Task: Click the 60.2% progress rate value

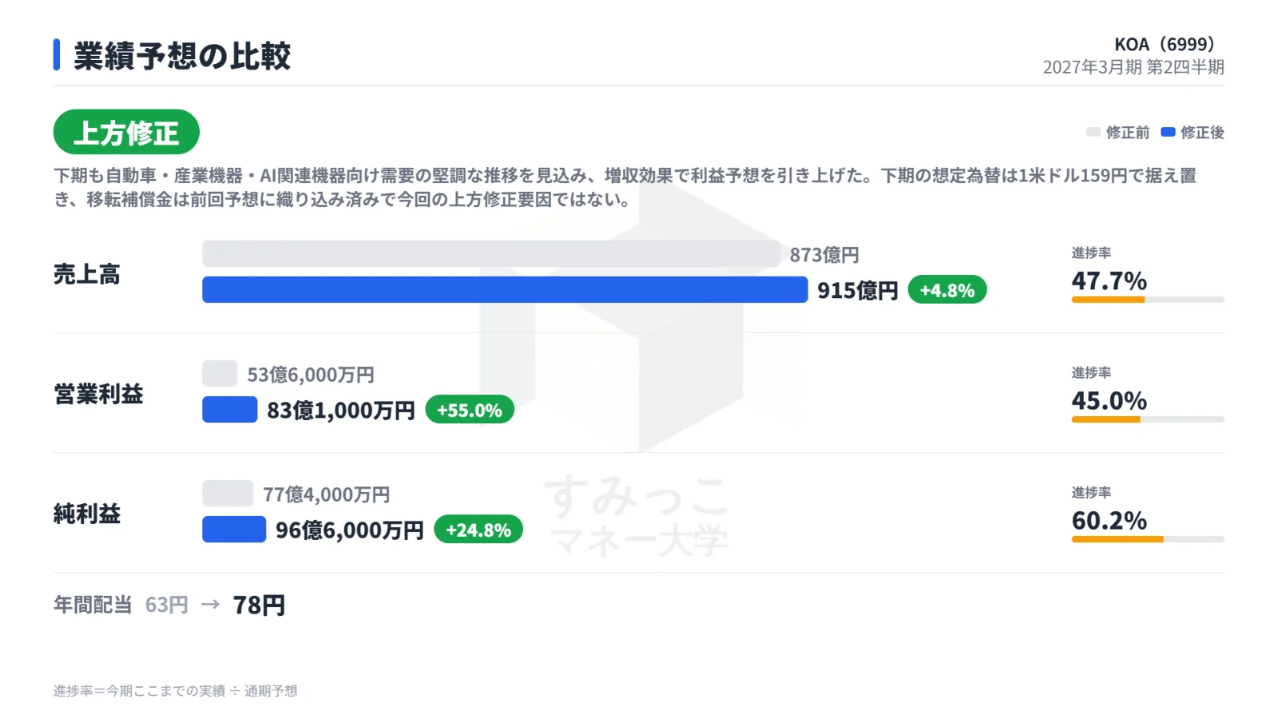Action: [1109, 521]
